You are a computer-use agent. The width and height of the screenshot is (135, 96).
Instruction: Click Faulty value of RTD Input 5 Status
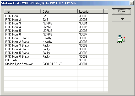(46, 53)
